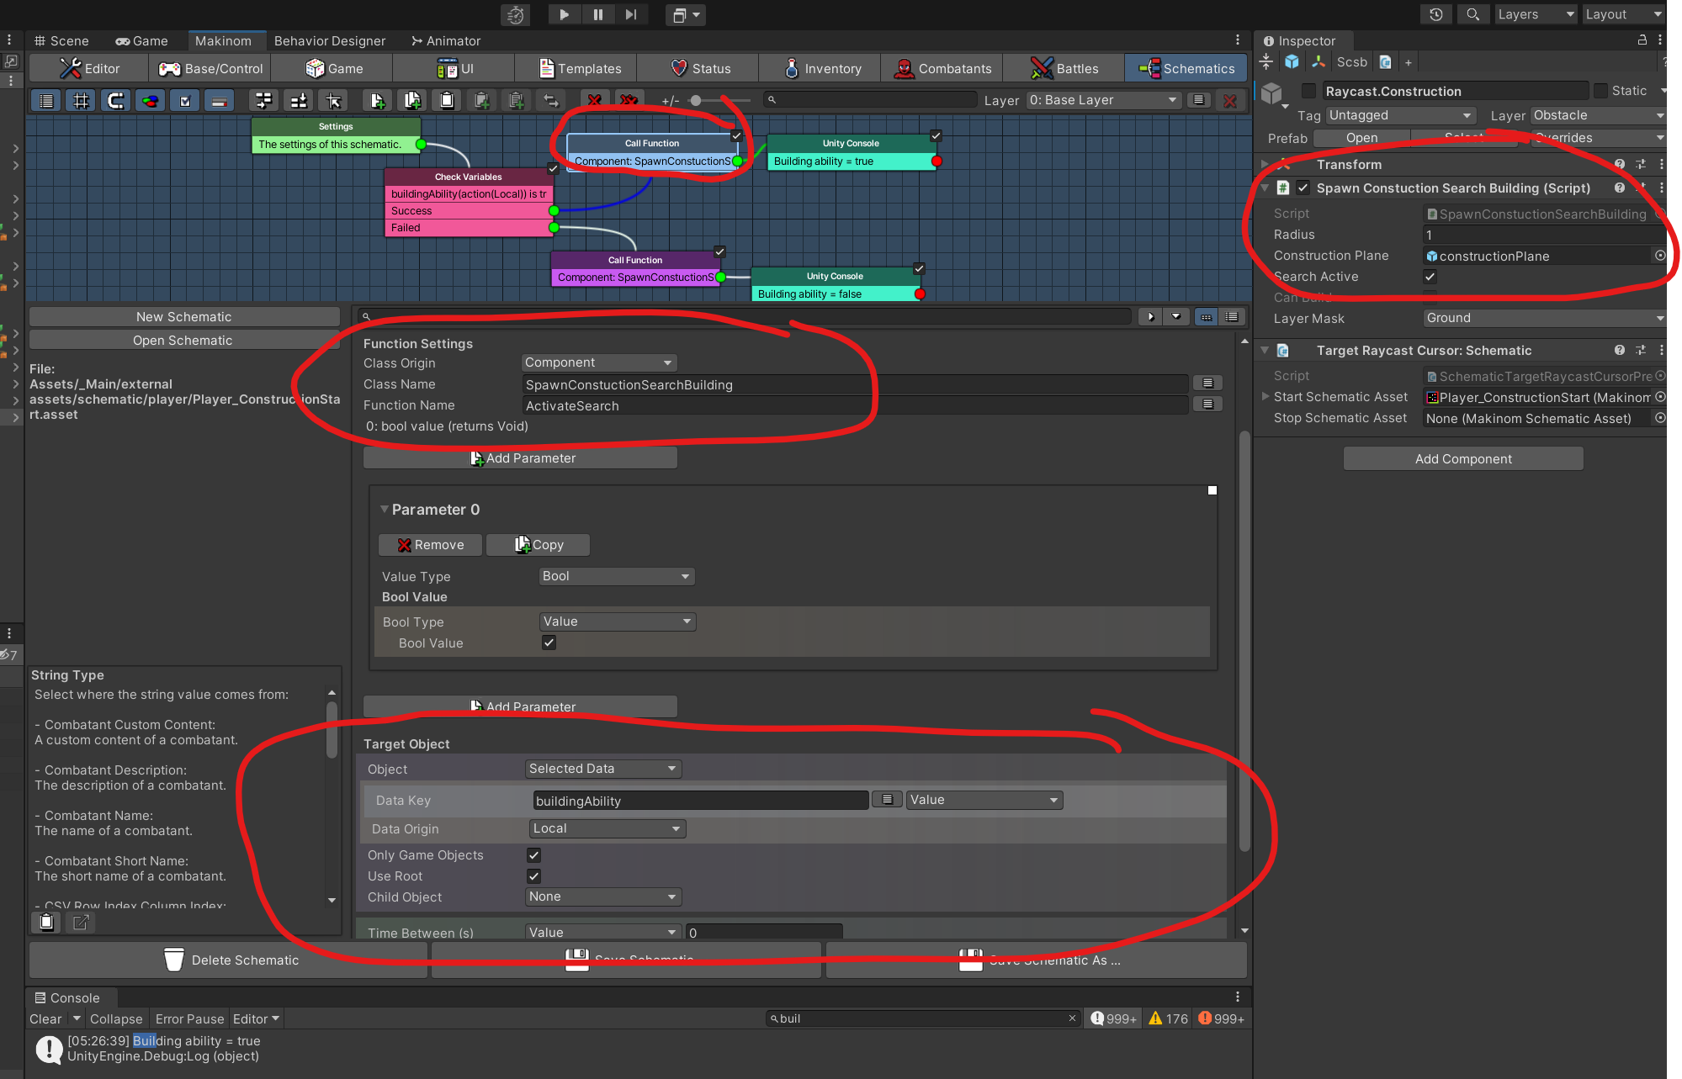The height and width of the screenshot is (1079, 1682).
Task: Click the Remove parameter button
Action: point(430,545)
